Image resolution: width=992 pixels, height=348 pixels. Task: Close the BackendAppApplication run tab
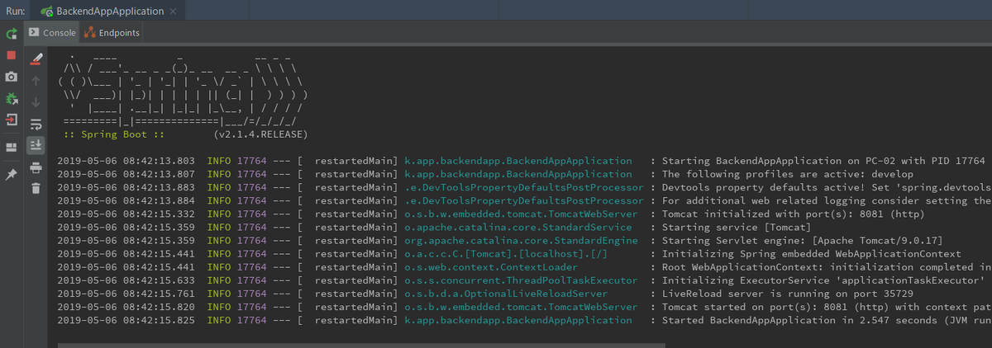[172, 12]
